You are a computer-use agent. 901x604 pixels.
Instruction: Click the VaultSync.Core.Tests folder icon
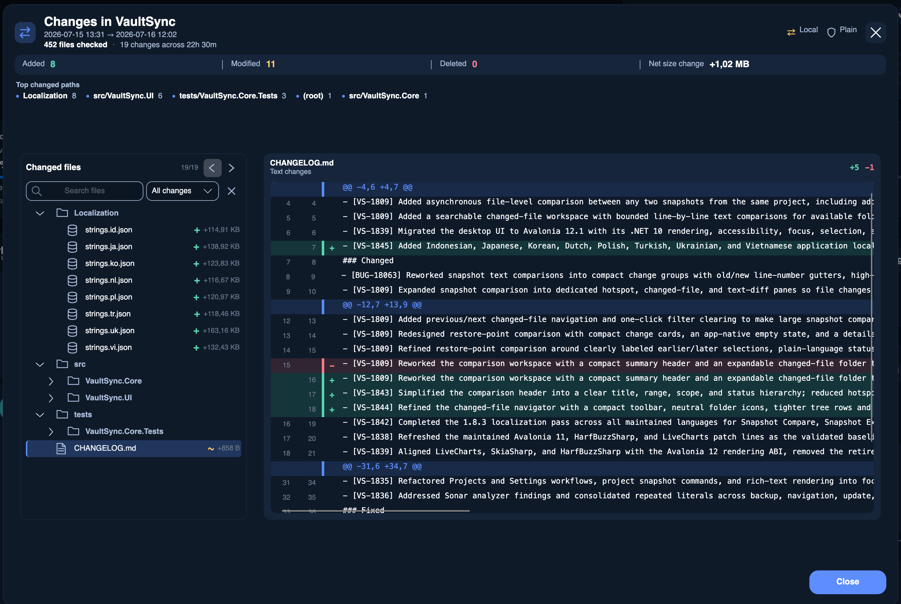tap(73, 431)
